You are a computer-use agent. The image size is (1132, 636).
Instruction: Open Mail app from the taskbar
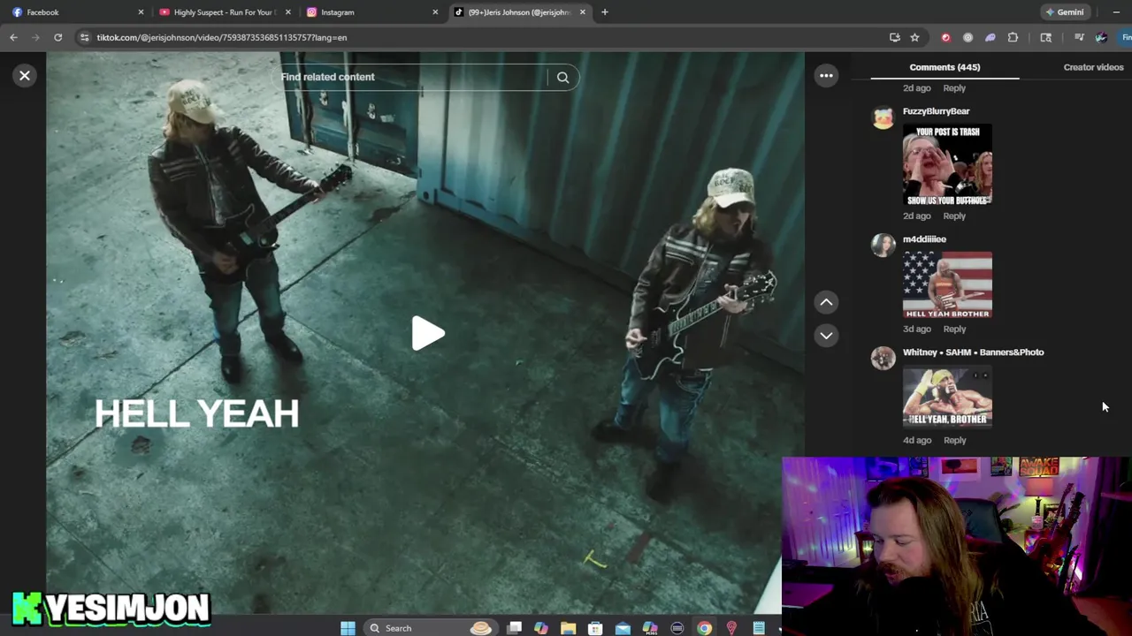coord(623,628)
